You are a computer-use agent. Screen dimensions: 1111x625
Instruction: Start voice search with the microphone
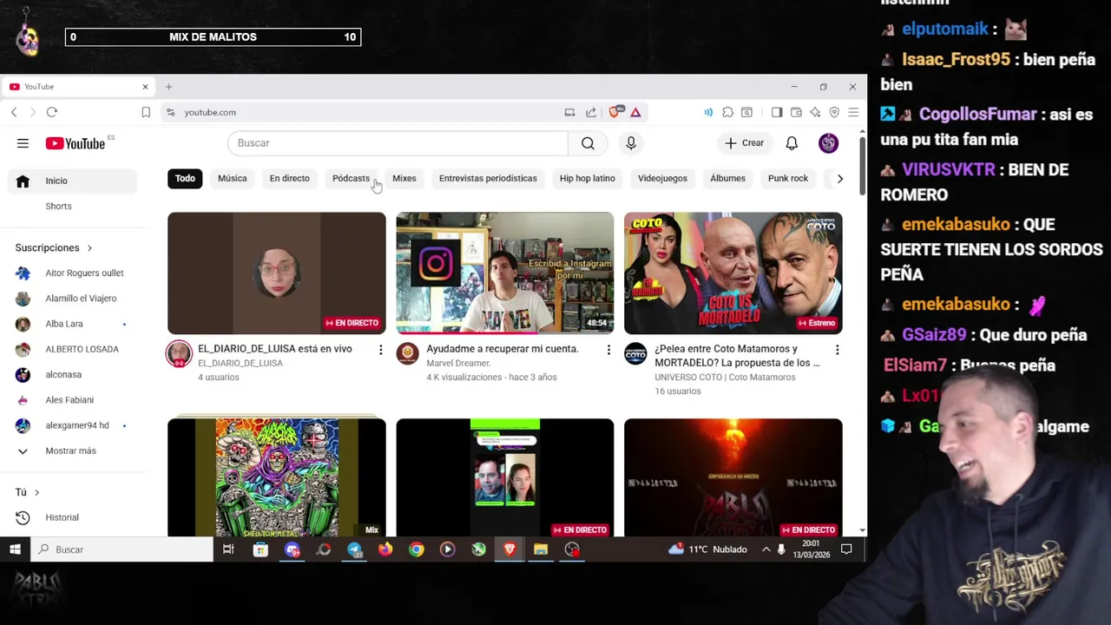(x=631, y=143)
